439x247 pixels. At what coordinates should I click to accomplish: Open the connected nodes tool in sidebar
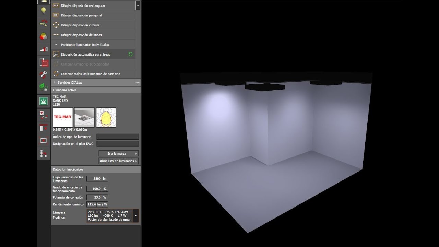(x=44, y=153)
